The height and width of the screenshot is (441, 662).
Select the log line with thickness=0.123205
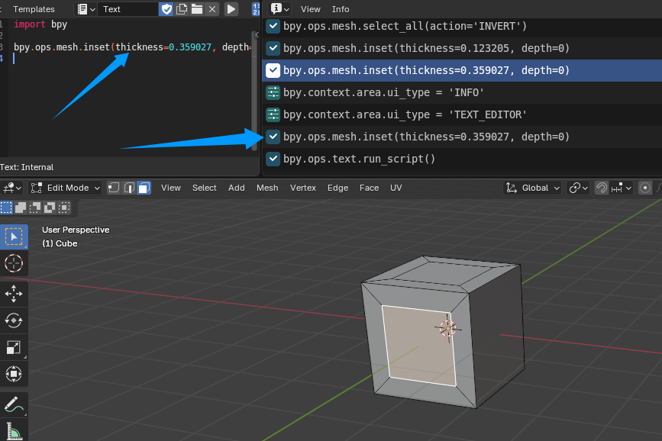462,49
